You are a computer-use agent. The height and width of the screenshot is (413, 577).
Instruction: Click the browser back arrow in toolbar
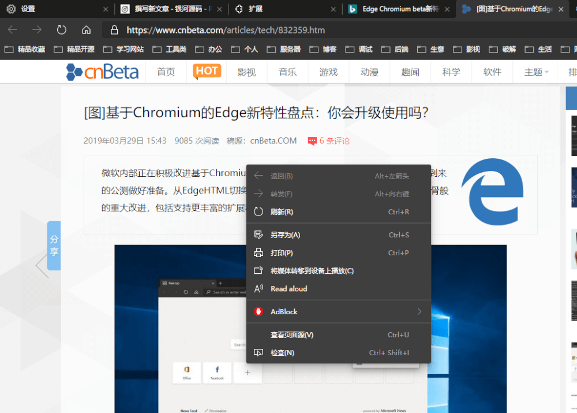[13, 30]
